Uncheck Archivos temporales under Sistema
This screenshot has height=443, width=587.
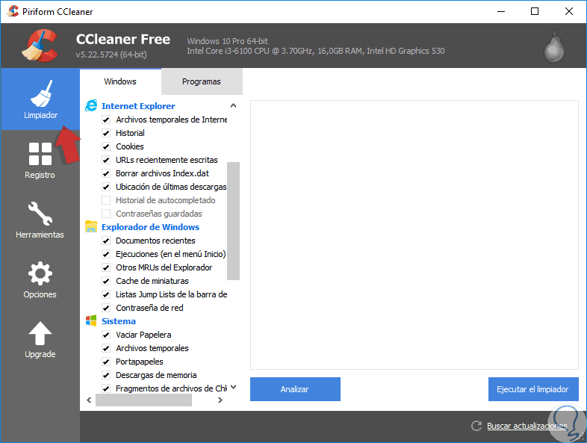point(106,348)
